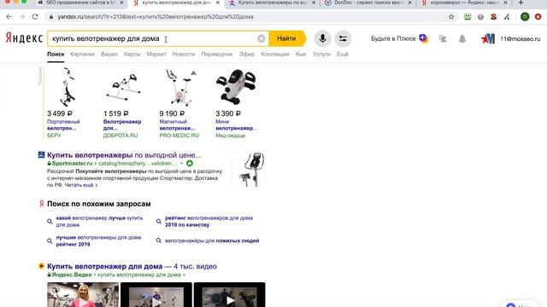Click the green profile circle in toolbar

[525, 16]
